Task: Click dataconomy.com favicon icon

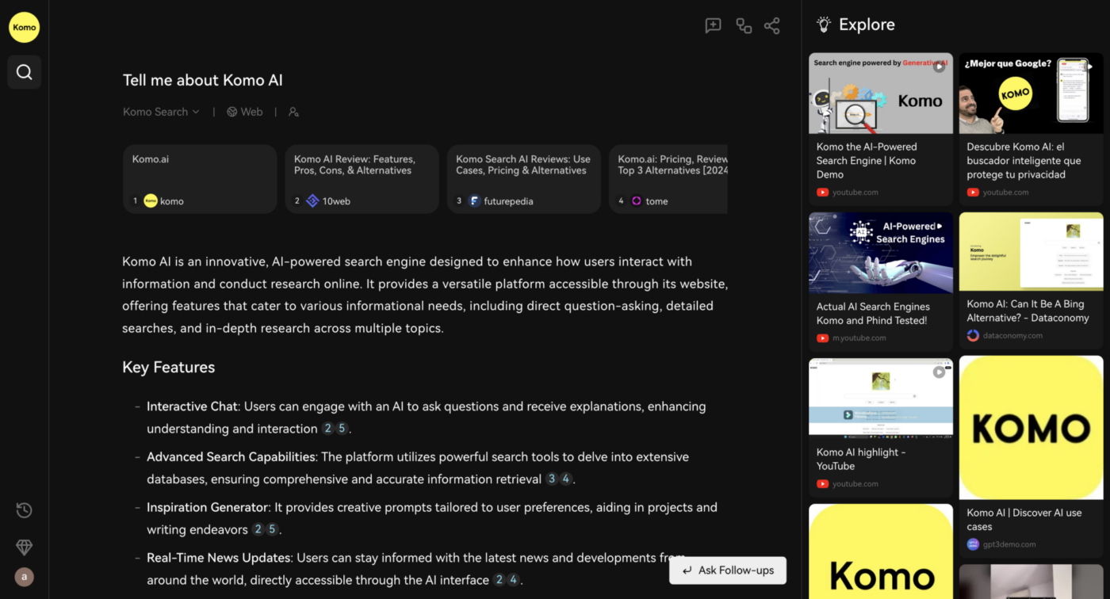Action: pyautogui.click(x=973, y=335)
